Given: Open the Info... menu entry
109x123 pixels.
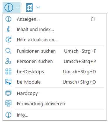Looking at the screenshot, I should (x=55, y=115).
